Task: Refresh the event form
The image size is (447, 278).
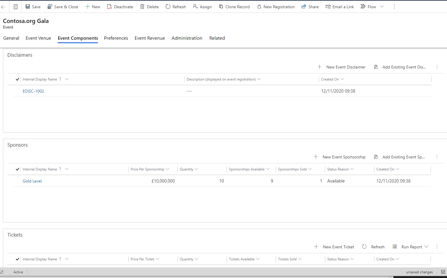Action: click(x=176, y=7)
